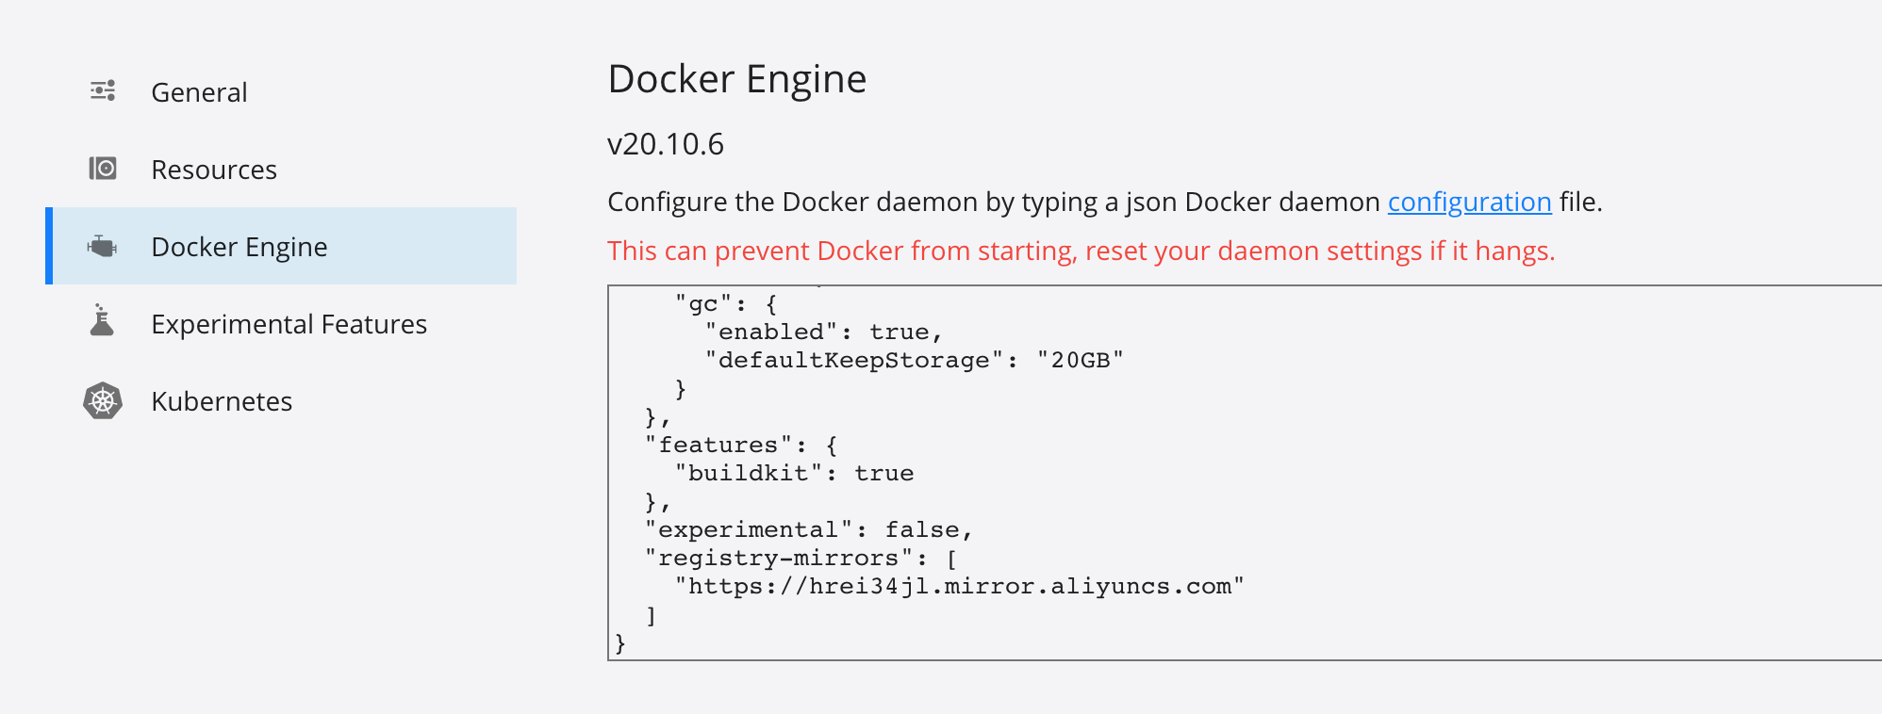
Task: Click the Experimental Features flask icon
Action: [102, 321]
